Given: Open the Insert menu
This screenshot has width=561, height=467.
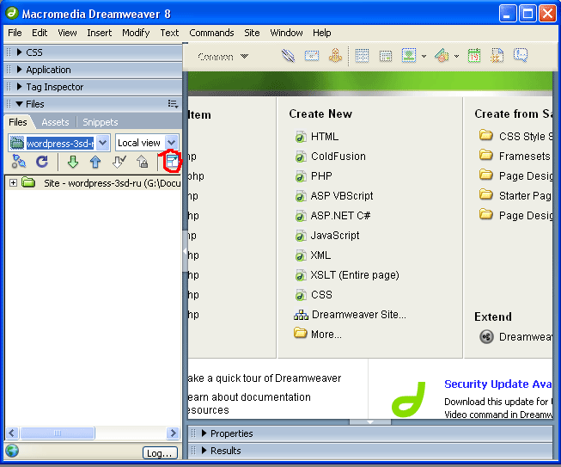Looking at the screenshot, I should click(x=99, y=33).
